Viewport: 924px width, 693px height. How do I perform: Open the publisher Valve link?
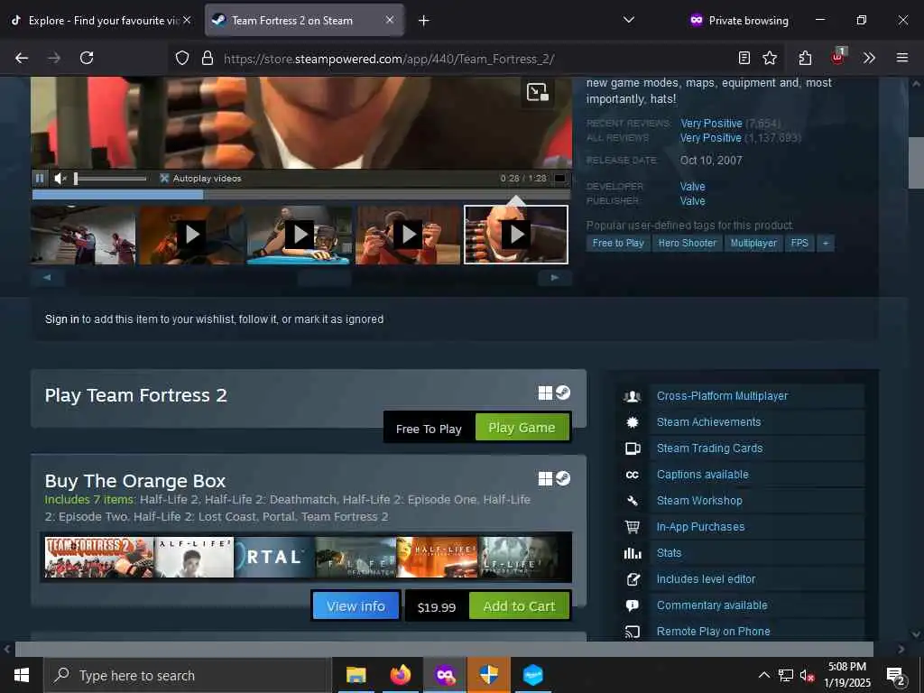692,201
